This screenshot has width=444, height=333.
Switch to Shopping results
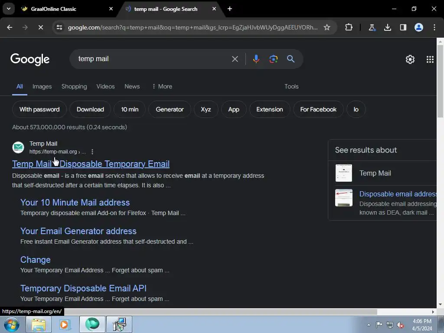click(x=74, y=86)
